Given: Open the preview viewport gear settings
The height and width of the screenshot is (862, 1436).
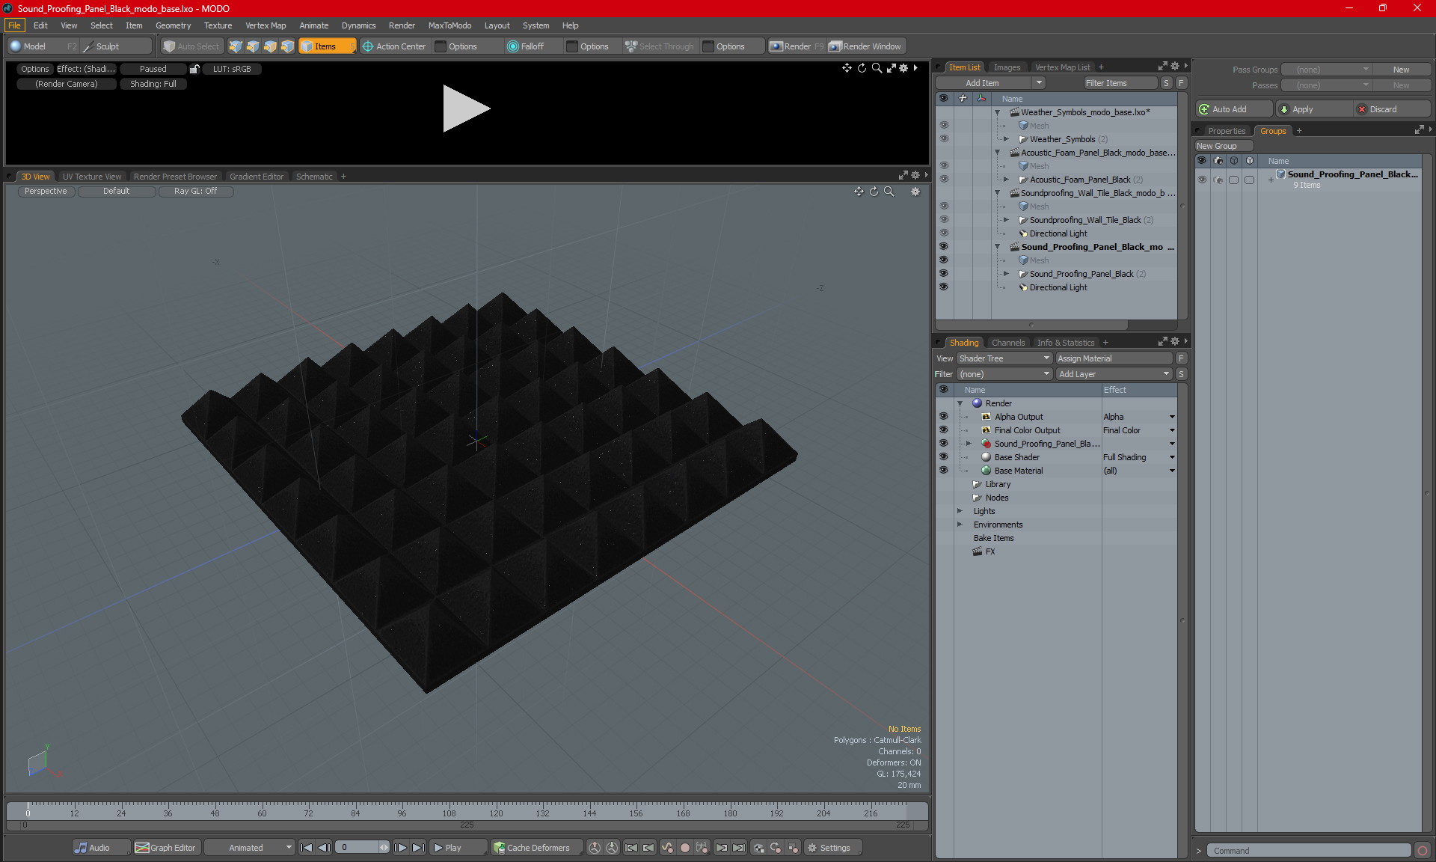Looking at the screenshot, I should (x=903, y=68).
